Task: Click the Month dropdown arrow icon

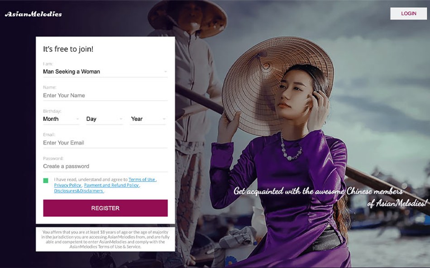Action: coord(77,119)
